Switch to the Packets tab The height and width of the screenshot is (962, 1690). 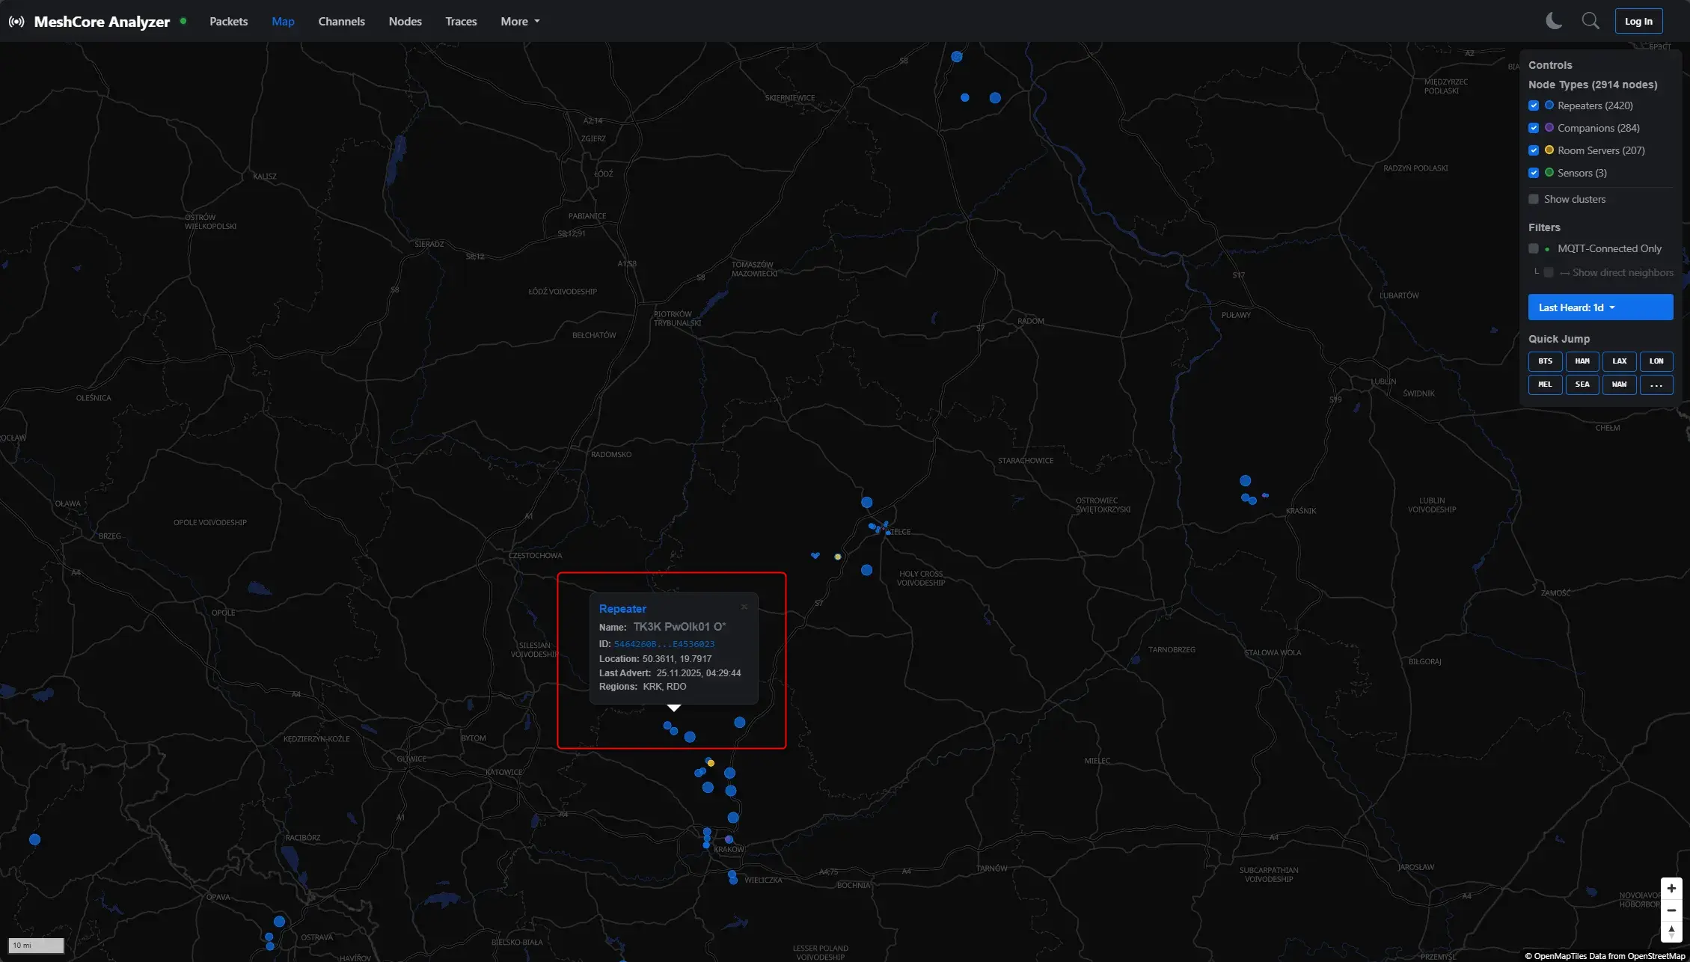point(228,22)
